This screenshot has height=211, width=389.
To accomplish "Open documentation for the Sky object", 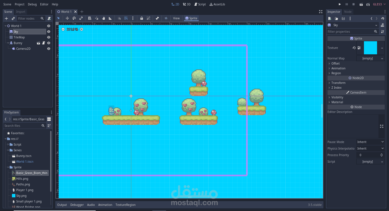I will [382, 25].
